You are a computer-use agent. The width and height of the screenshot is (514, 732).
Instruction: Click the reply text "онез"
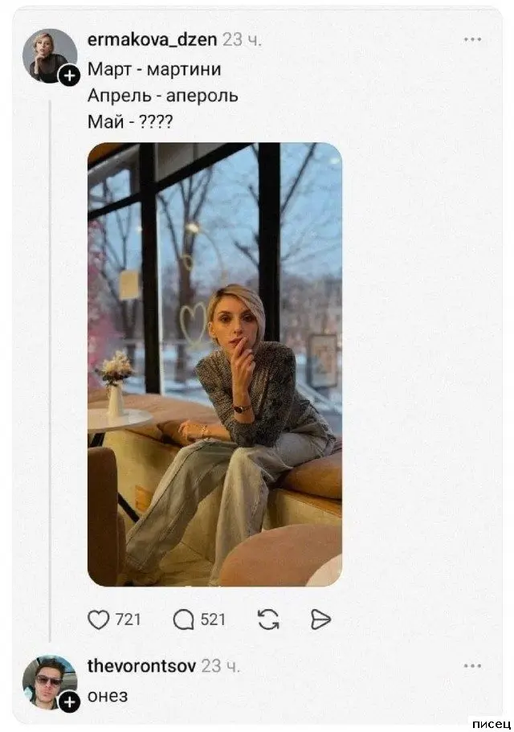107,696
